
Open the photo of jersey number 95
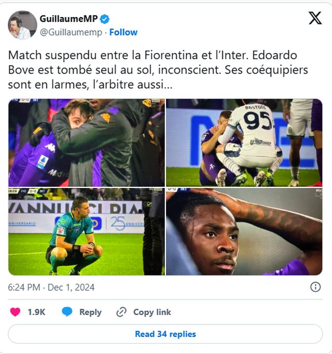244,143
